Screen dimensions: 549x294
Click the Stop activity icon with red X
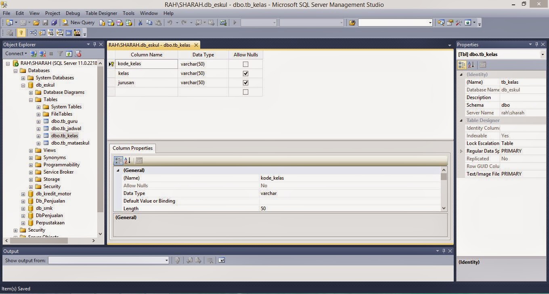click(78, 54)
